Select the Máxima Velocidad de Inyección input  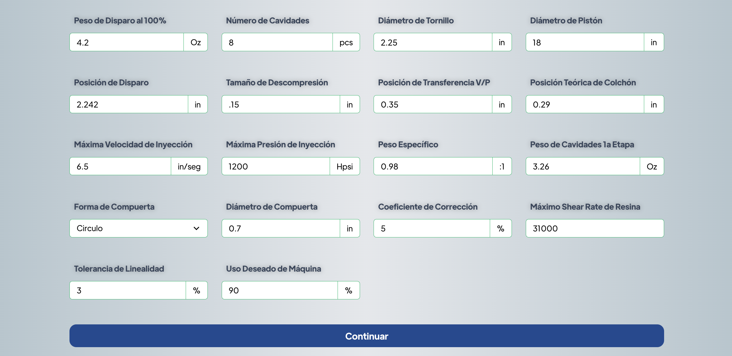coord(120,166)
